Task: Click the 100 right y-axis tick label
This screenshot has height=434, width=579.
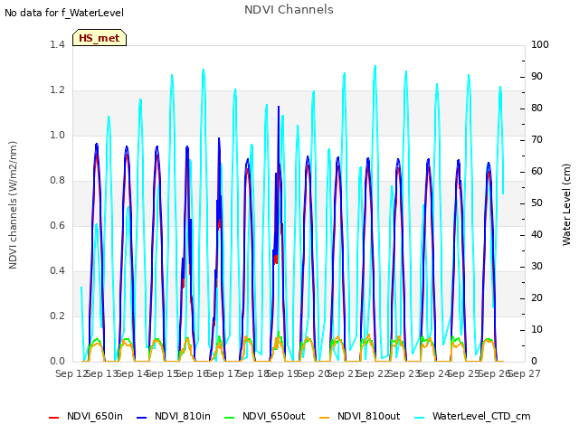Action: [540, 44]
